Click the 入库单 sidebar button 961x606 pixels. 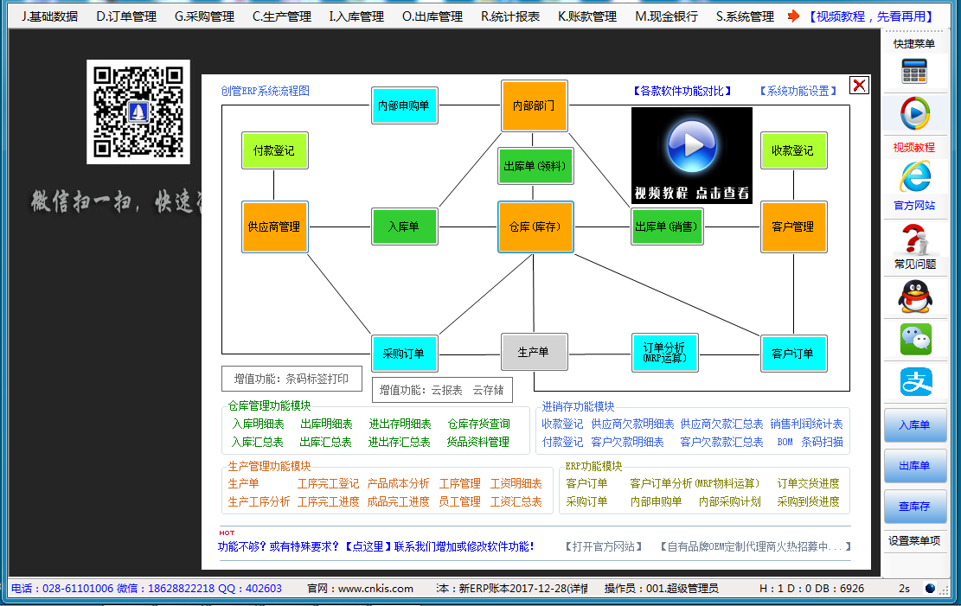point(914,425)
